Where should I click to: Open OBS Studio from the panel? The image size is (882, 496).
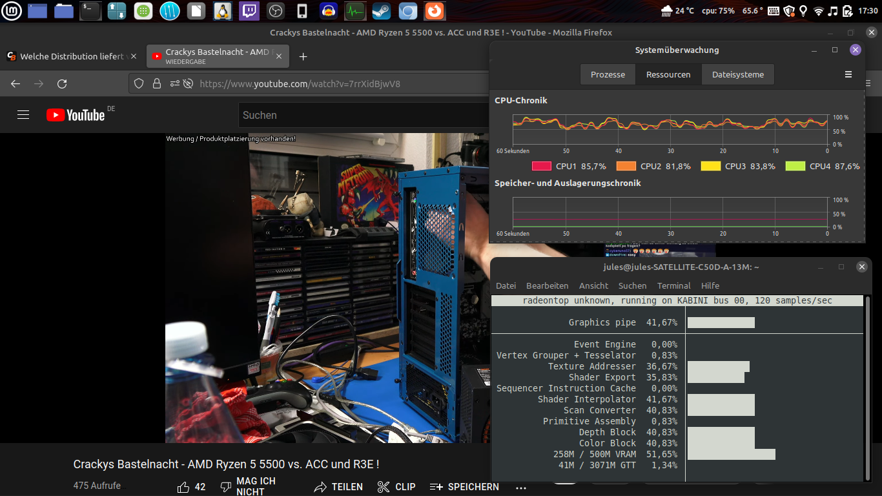(x=276, y=10)
